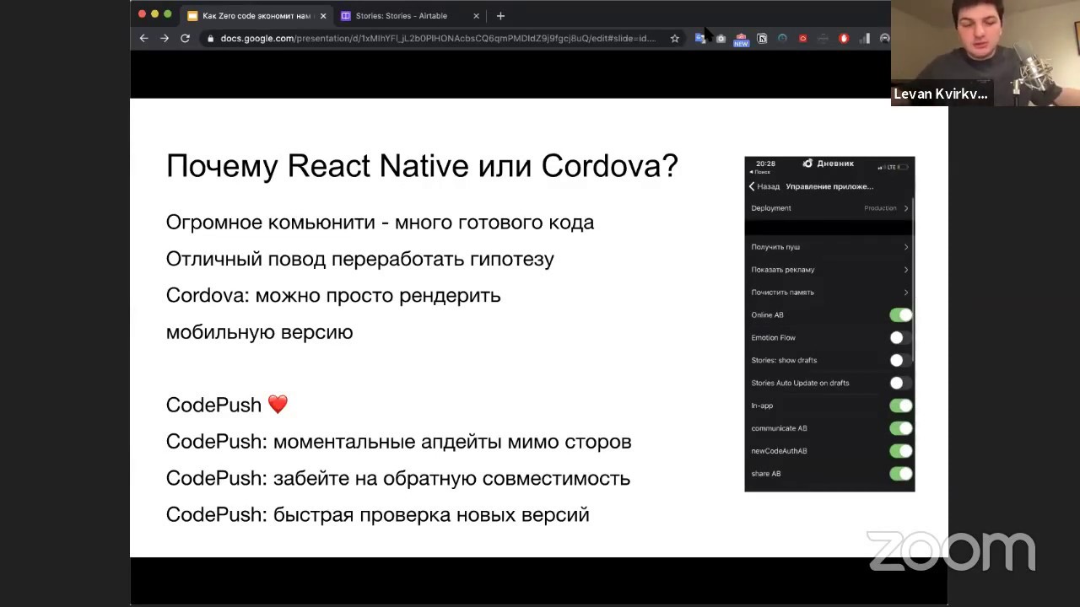Reload the page in Chrome
Viewport: 1080px width, 607px height.
[185, 38]
